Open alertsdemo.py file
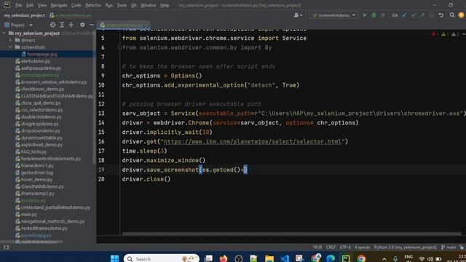This screenshot has height=262, width=466. (x=36, y=61)
